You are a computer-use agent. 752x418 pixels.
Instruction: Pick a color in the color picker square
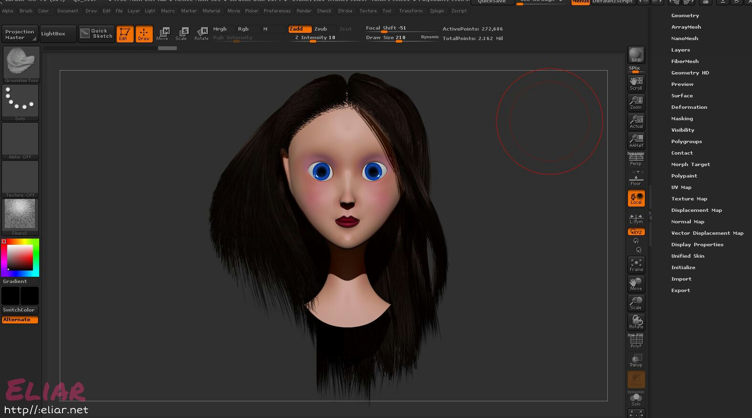[20, 258]
